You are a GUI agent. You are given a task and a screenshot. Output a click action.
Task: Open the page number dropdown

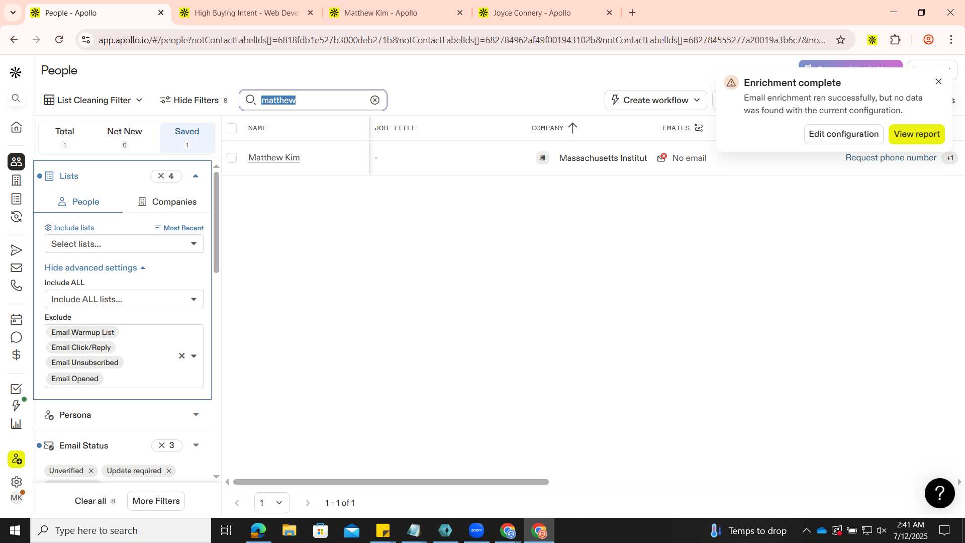tap(272, 503)
